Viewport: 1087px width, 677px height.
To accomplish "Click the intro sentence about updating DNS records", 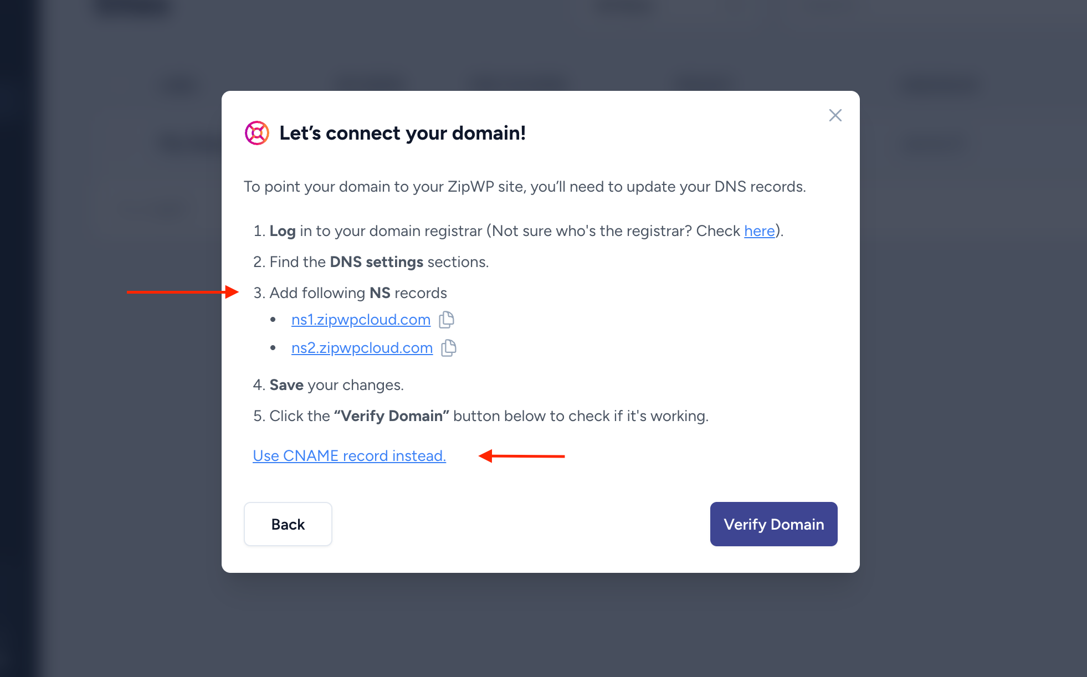I will (x=525, y=187).
